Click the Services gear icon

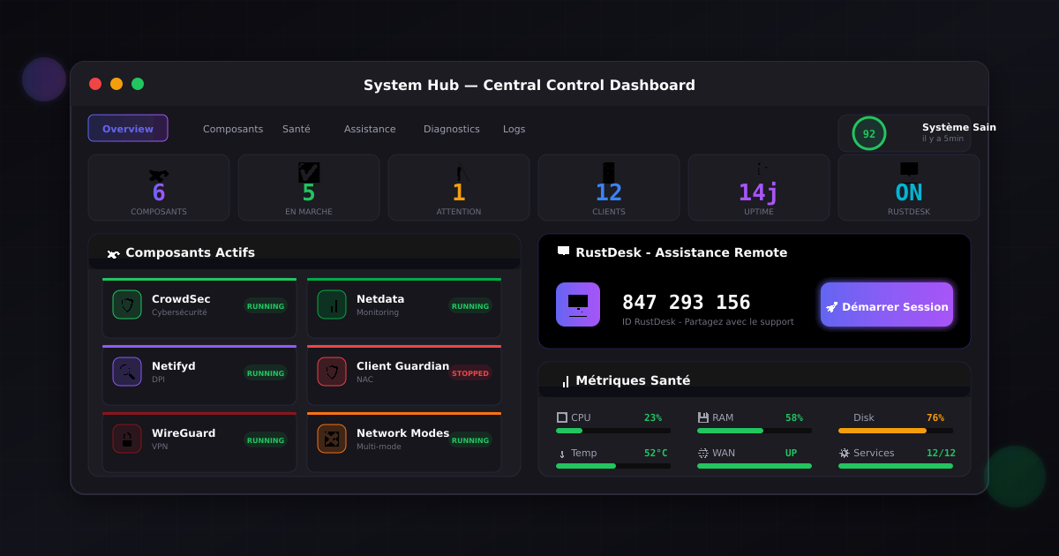coord(845,453)
